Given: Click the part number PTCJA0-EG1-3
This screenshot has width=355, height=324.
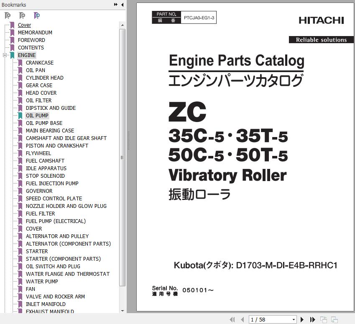Looking at the screenshot, I should (199, 18).
